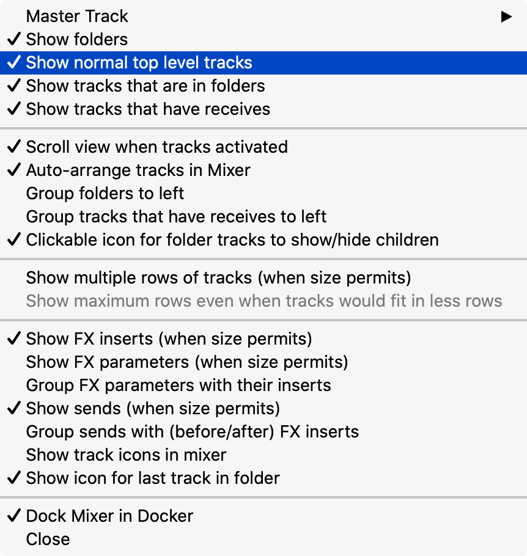This screenshot has height=556, width=527.
Task: Toggle Show tracks that have receives
Action: [x=148, y=109]
